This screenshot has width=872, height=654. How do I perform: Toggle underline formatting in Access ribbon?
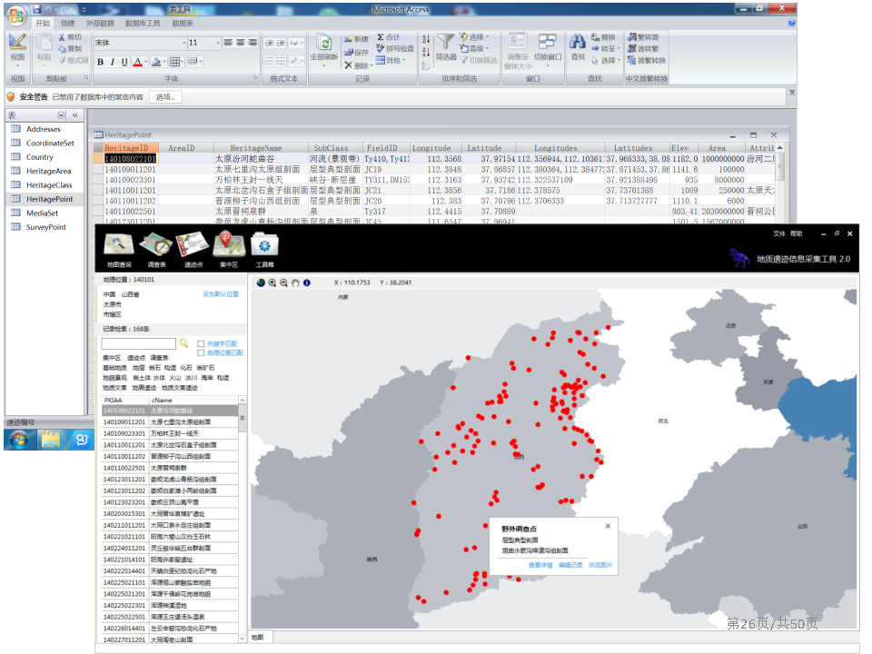[124, 62]
